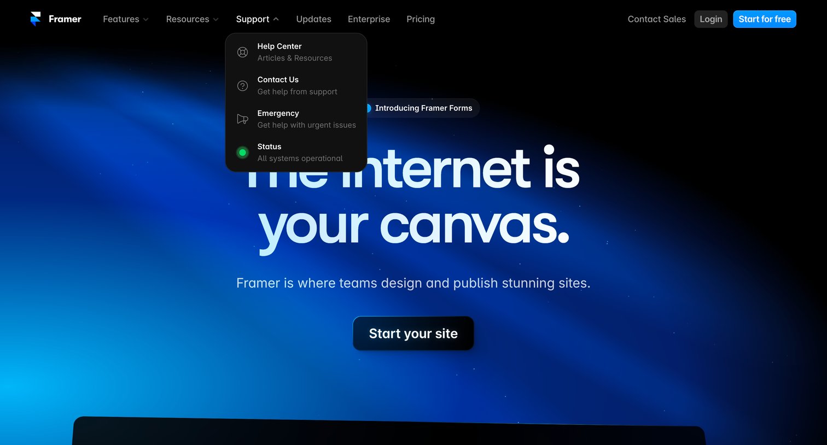Click the Framer wordmark text
Screen dimensions: 827x445
tap(65, 19)
